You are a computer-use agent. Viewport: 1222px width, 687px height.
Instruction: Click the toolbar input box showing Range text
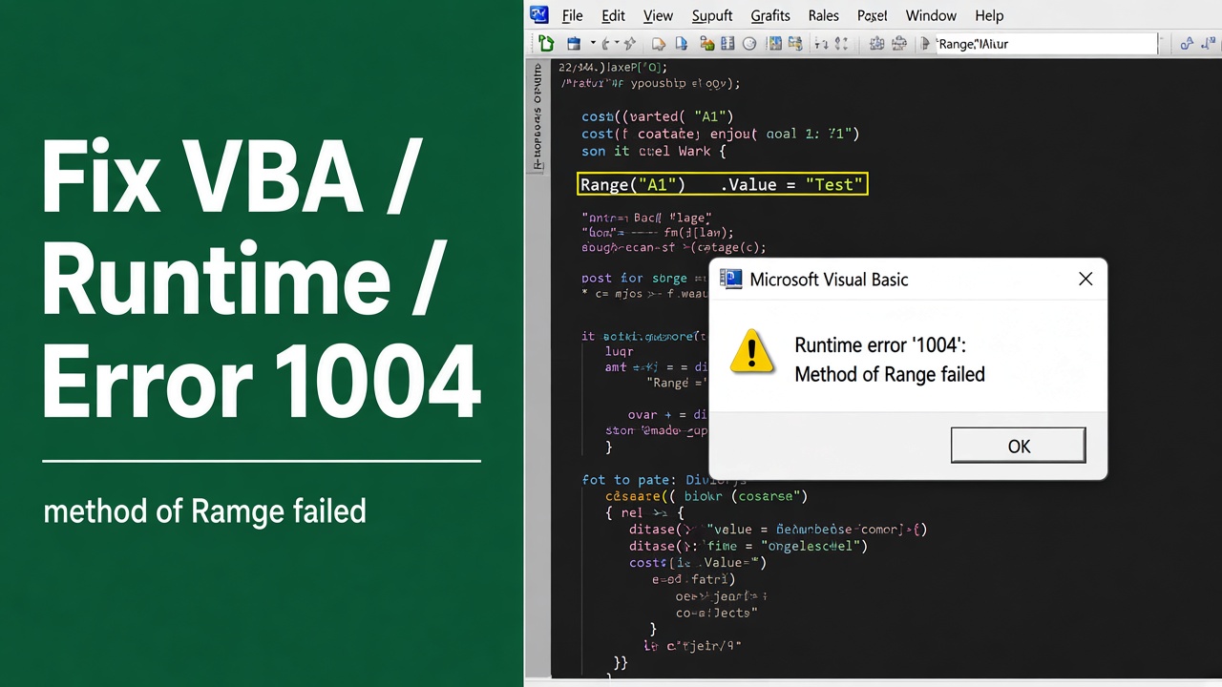pos(1046,43)
